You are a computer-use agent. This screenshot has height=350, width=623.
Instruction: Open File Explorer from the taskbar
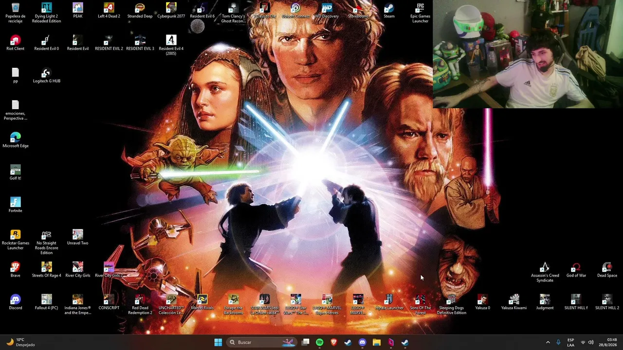[x=376, y=342]
